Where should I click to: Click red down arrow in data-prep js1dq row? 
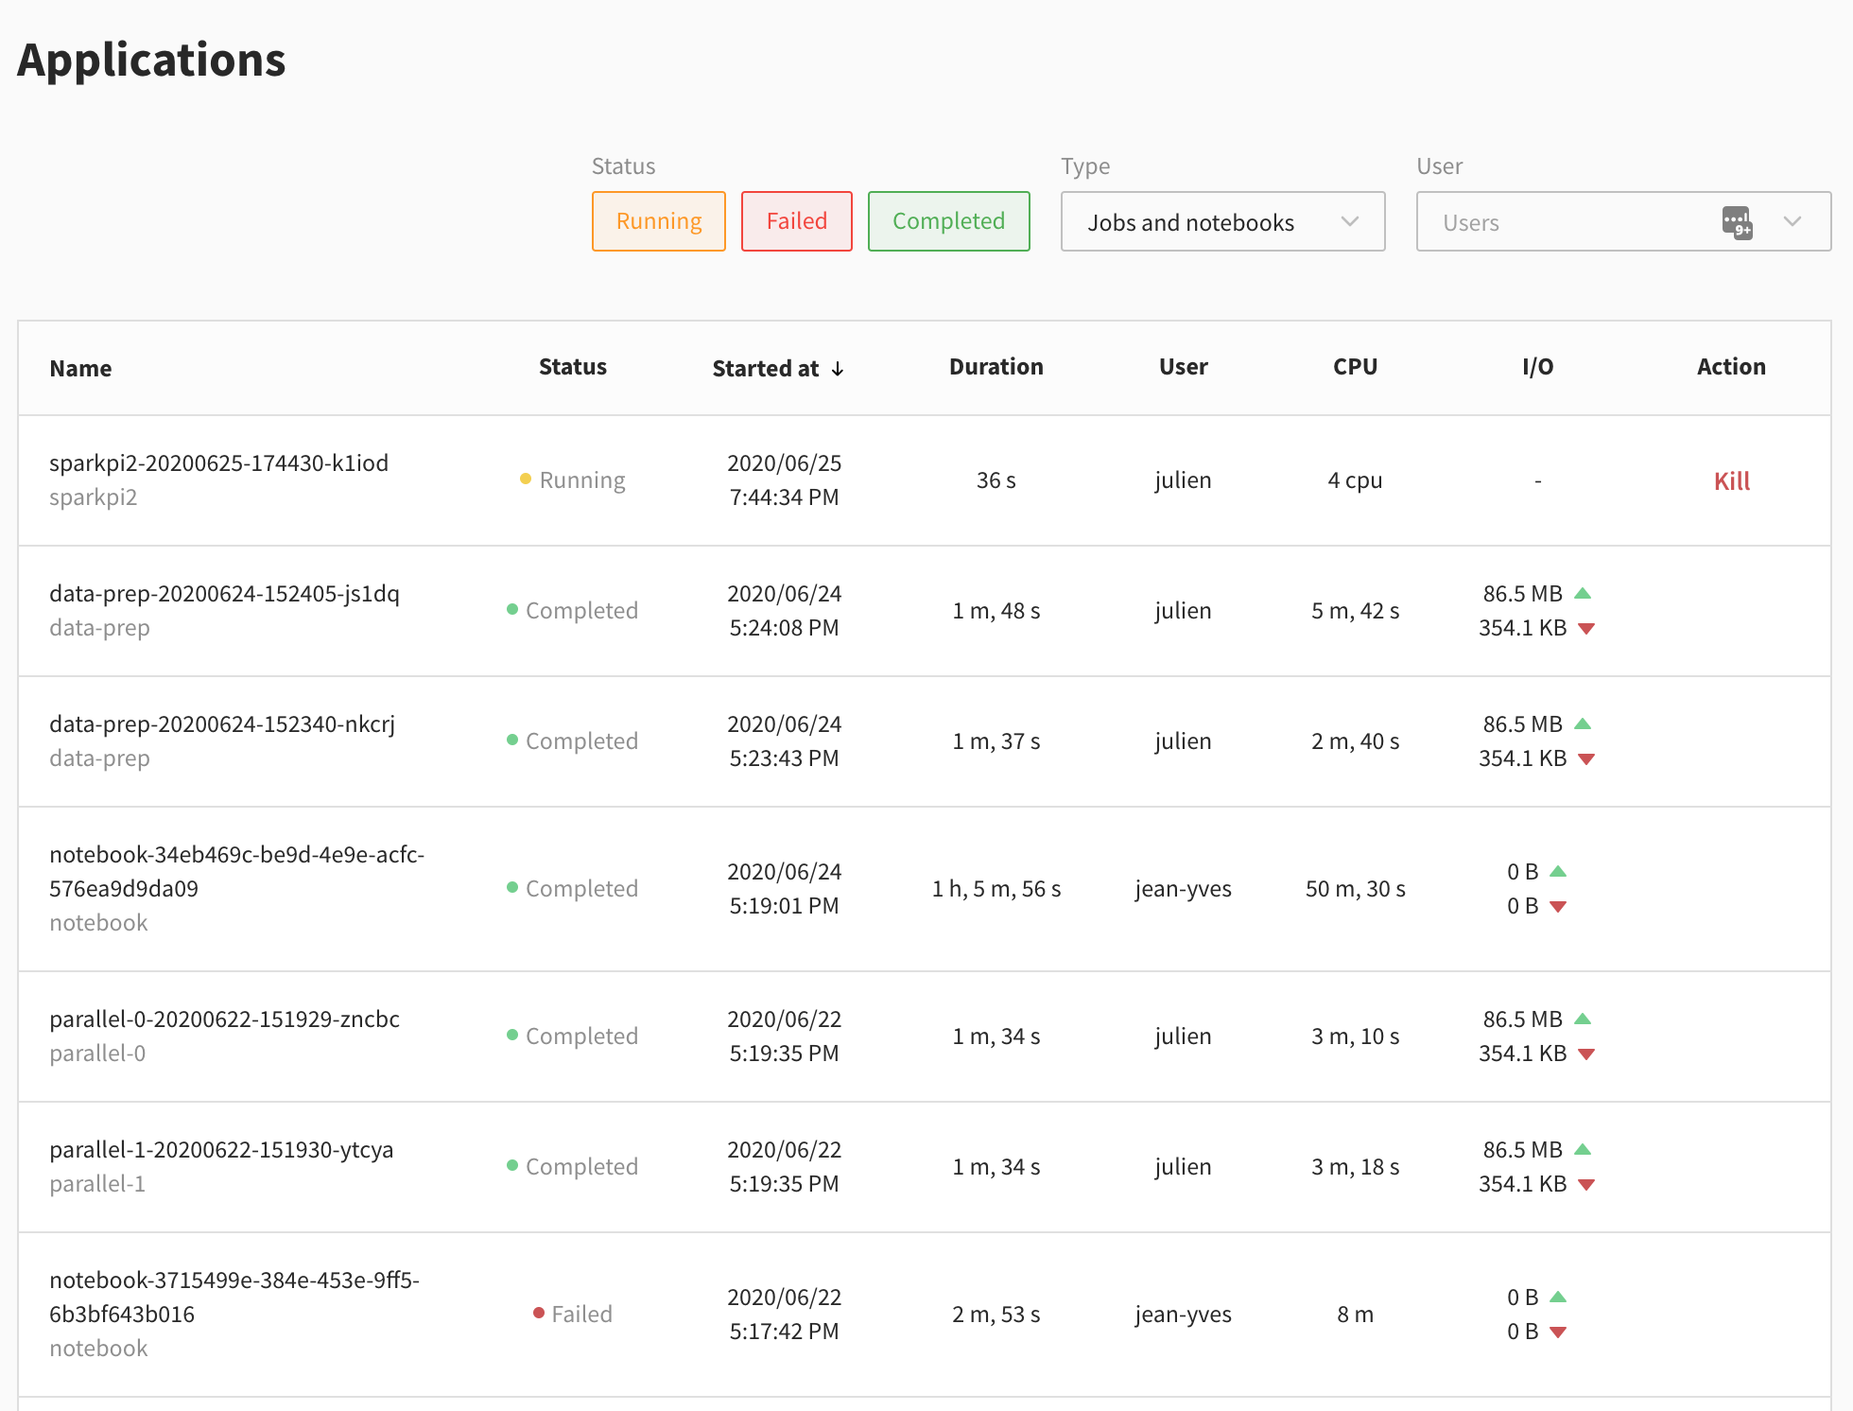pos(1587,629)
